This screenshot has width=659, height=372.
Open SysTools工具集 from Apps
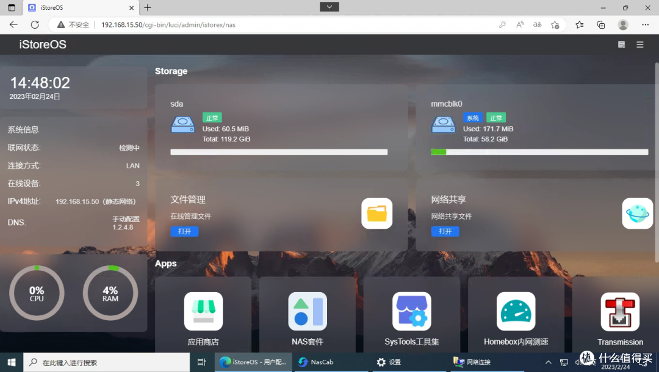coord(412,311)
